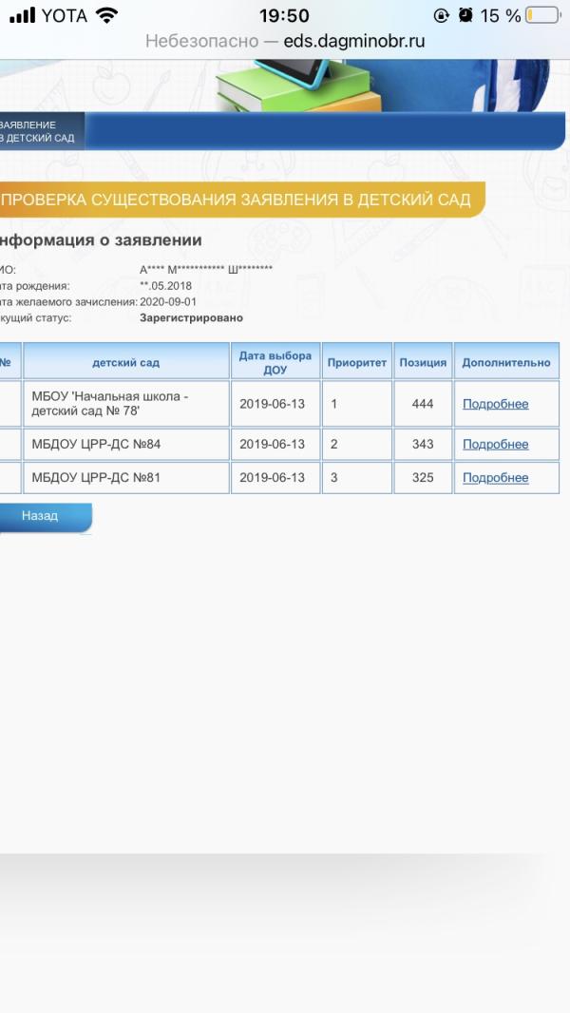Click date 2019-06-13 in the №84 row

point(273,444)
